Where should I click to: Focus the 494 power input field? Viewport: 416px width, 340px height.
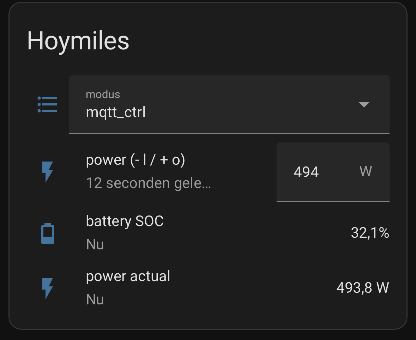point(306,172)
